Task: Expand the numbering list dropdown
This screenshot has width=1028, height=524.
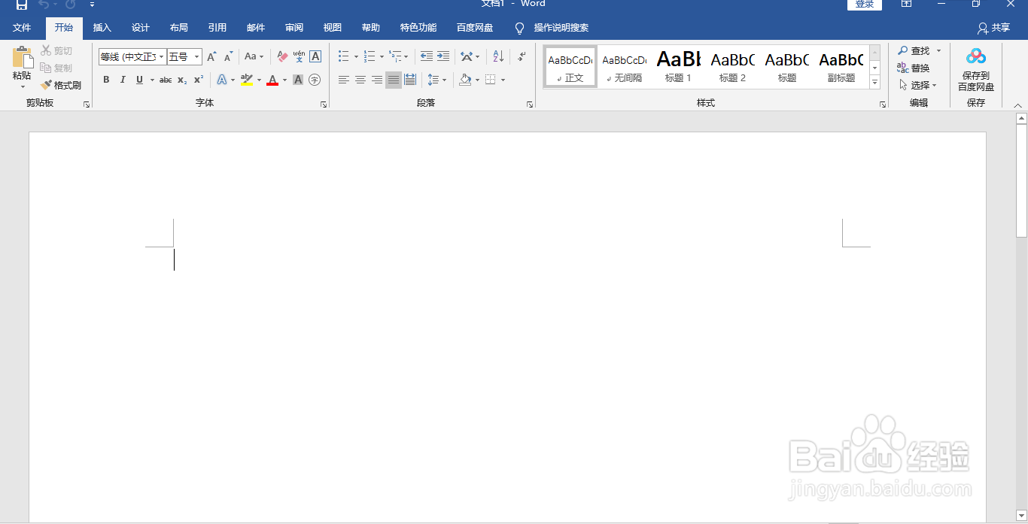Action: [x=382, y=57]
